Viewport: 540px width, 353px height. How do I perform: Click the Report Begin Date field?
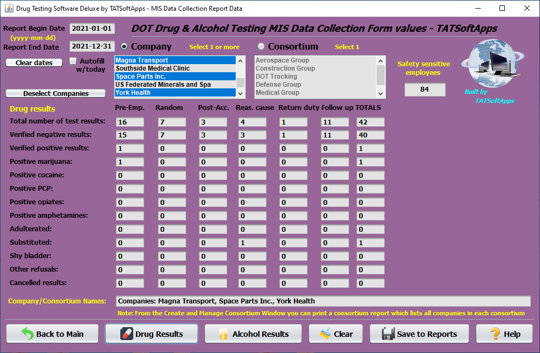pos(92,29)
